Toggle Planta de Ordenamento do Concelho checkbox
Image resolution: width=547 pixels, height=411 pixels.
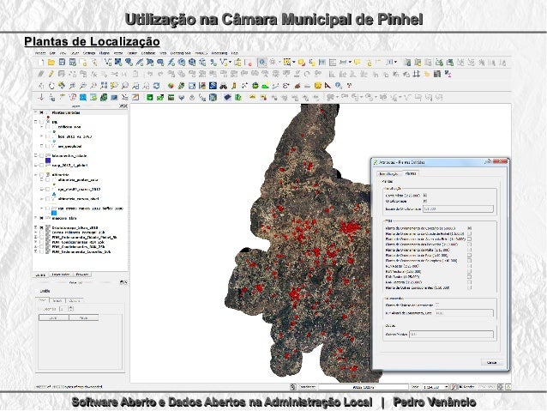(469, 226)
